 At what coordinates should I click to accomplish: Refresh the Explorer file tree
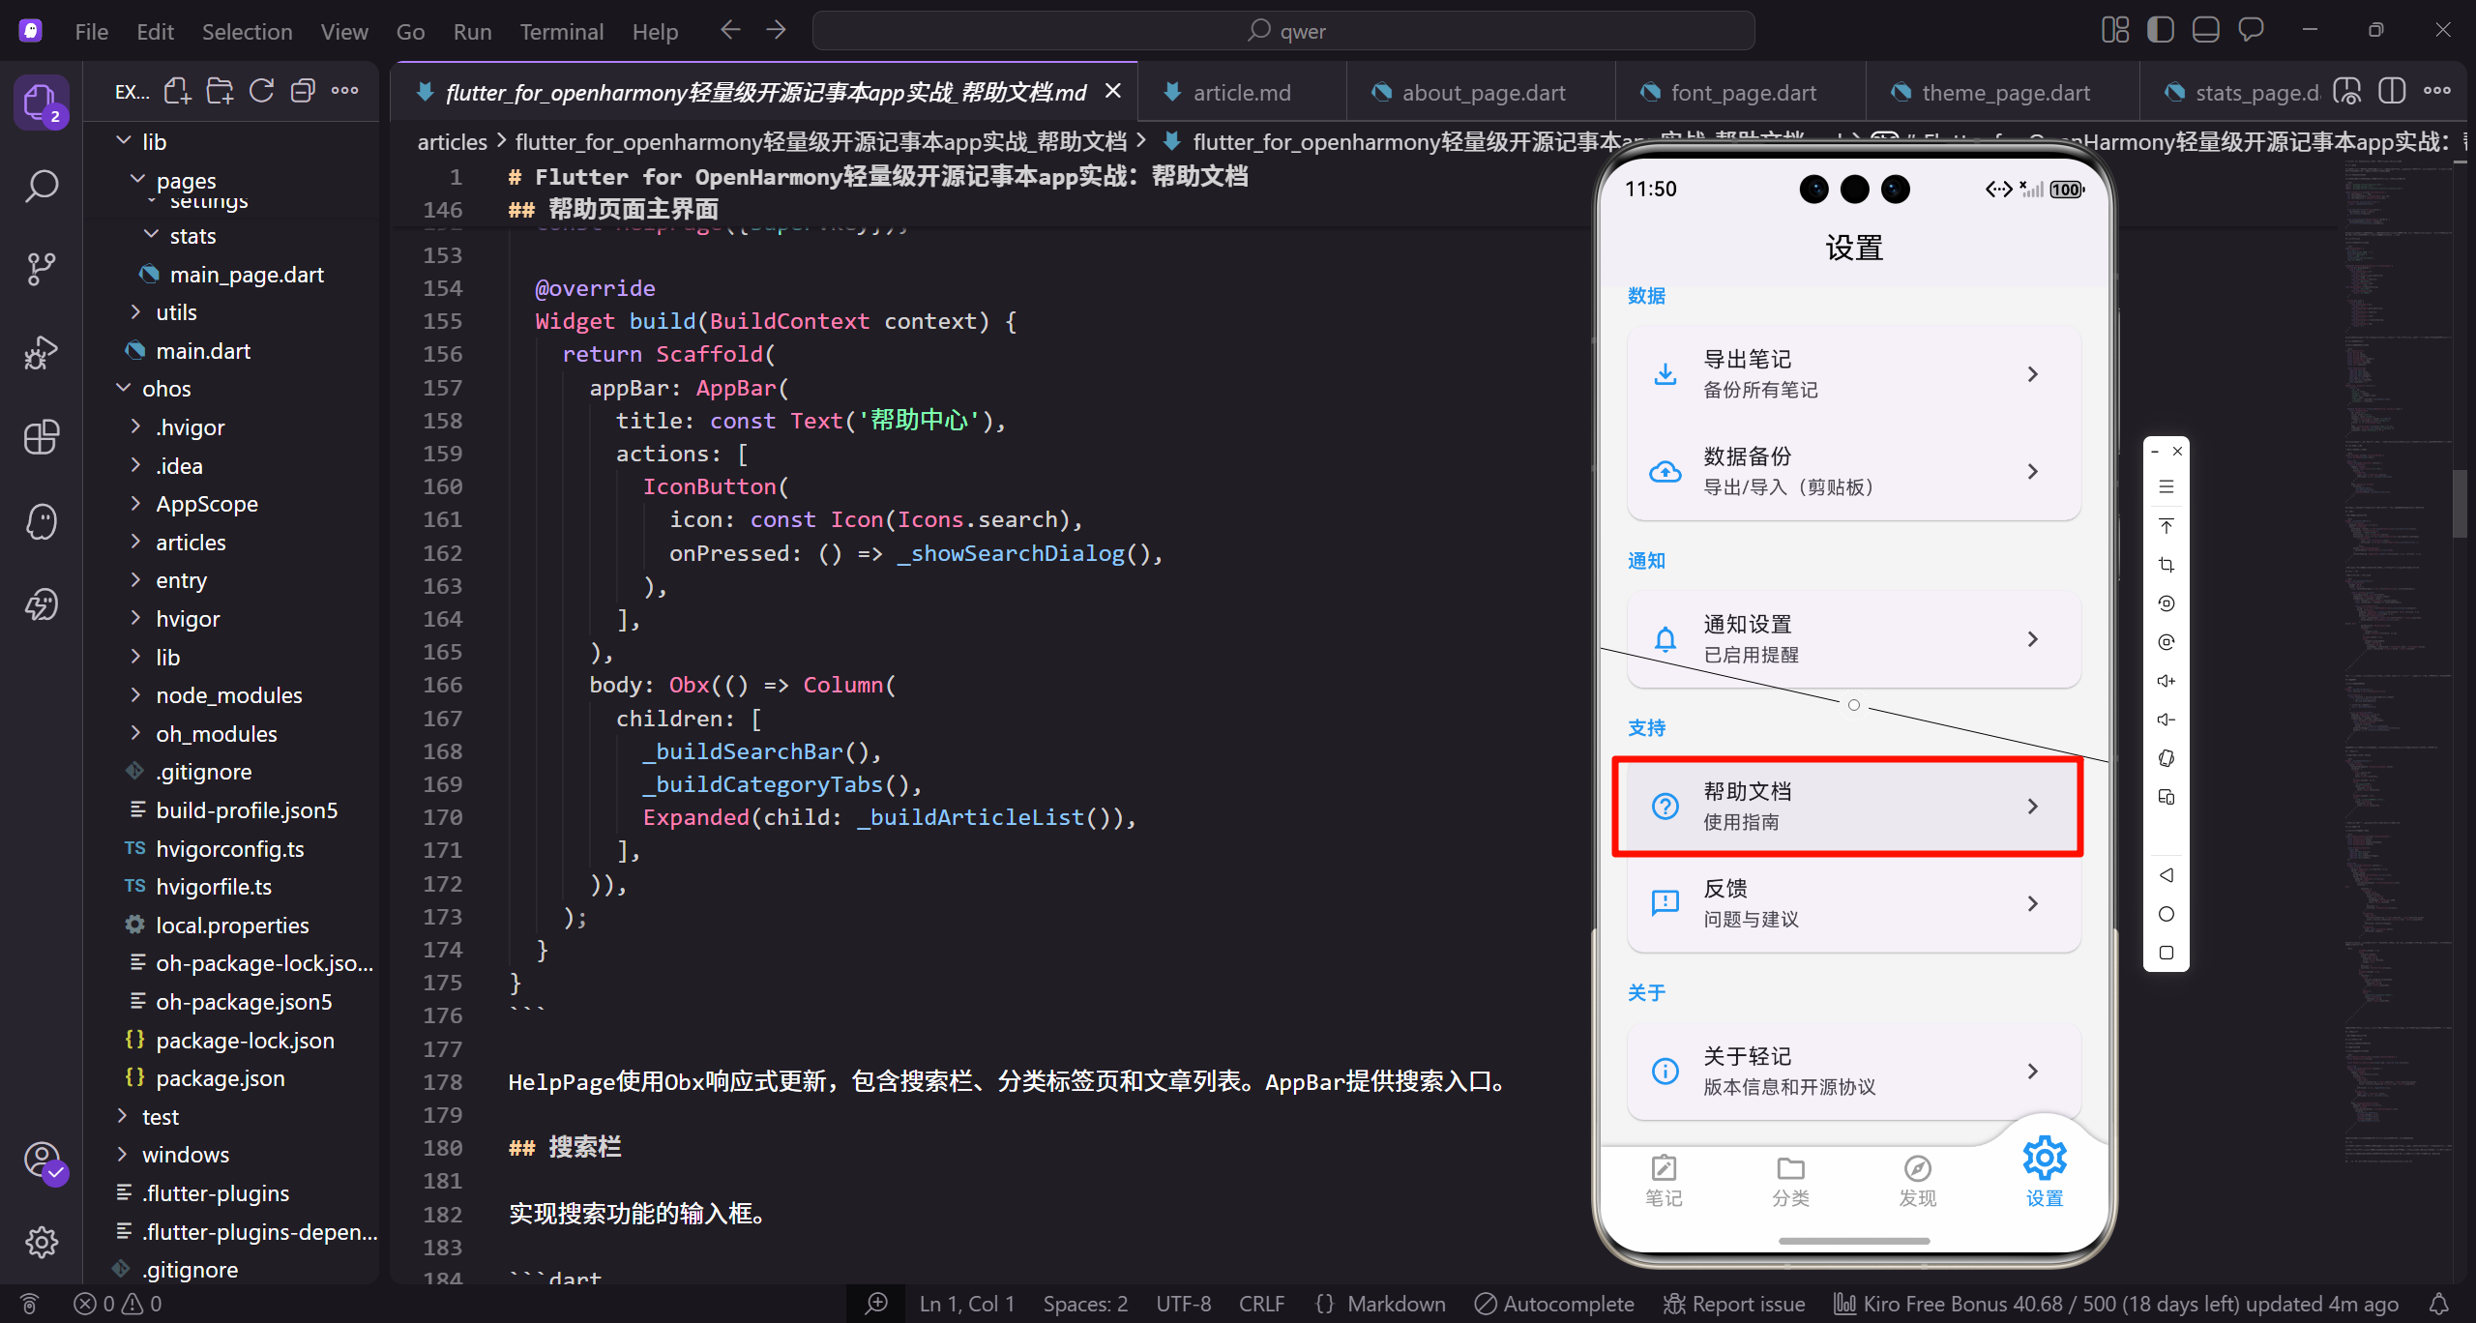pyautogui.click(x=261, y=90)
